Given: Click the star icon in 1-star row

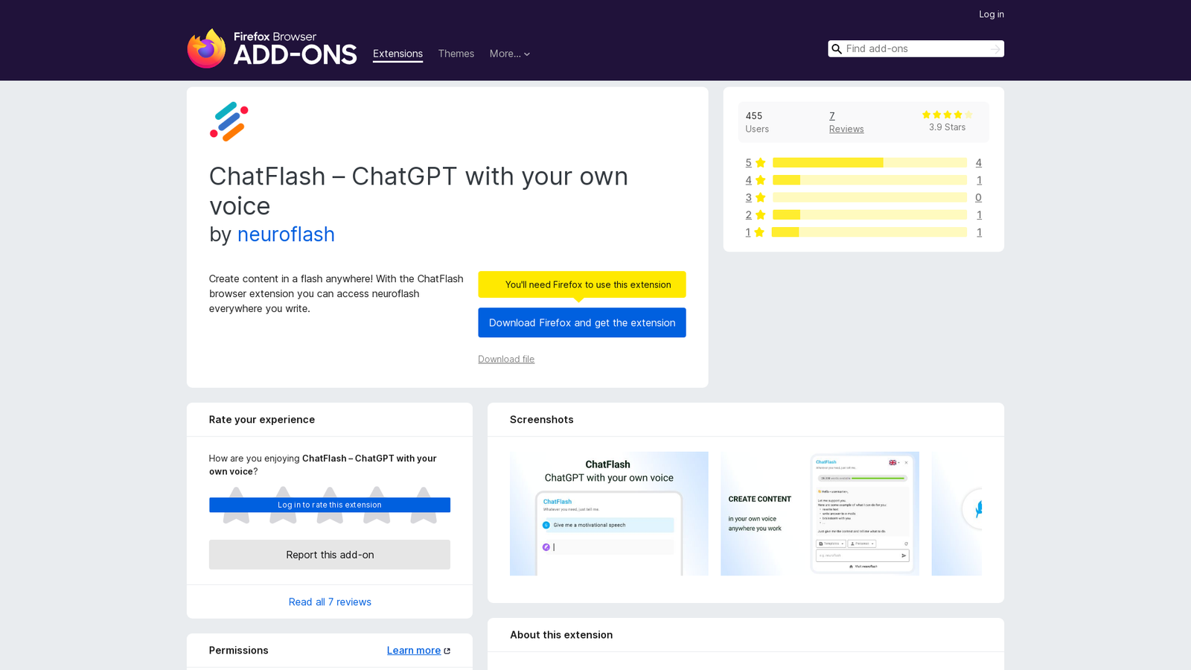Looking at the screenshot, I should point(759,232).
